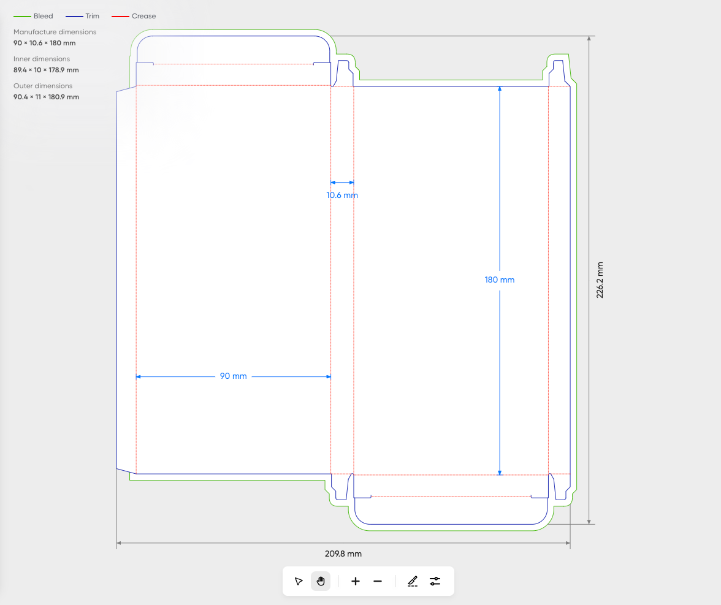Viewport: 721px width, 605px height.
Task: Click the green Bleed legend line
Action: [22, 17]
